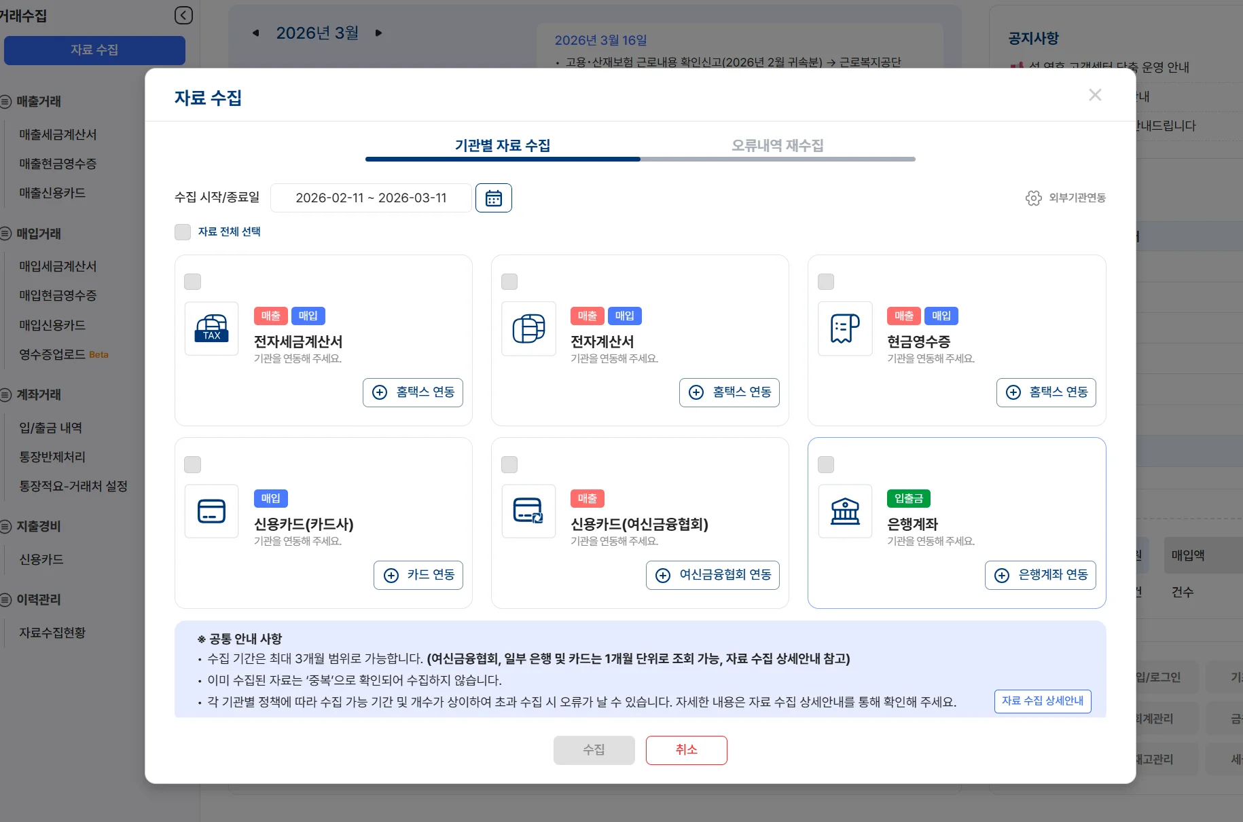
Task: Check the 신용카드(여신금융협회) card checkbox
Action: click(509, 464)
